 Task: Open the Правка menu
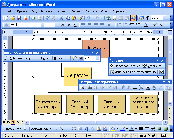[x=22, y=11]
